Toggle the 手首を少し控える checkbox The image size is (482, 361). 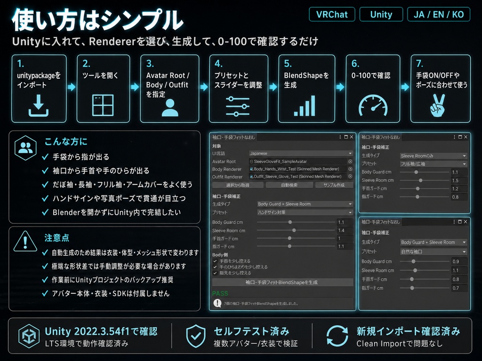[x=215, y=261]
